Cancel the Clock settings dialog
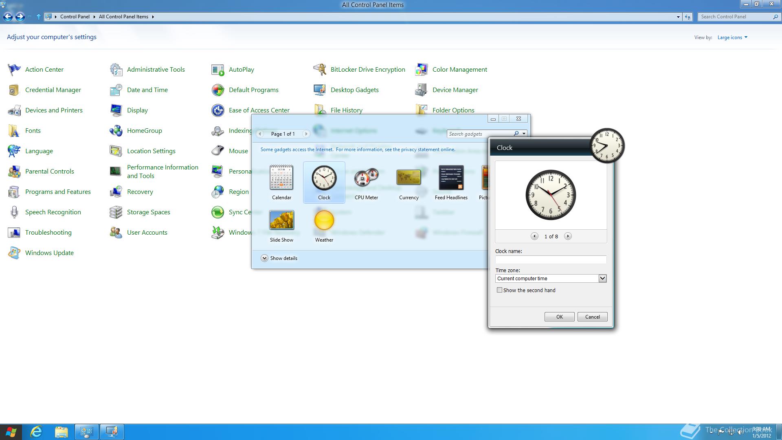Image resolution: width=782 pixels, height=440 pixels. [x=592, y=317]
